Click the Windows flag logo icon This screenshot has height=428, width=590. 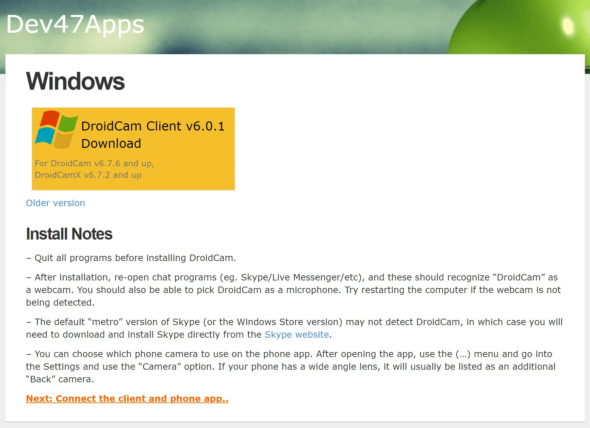56,129
